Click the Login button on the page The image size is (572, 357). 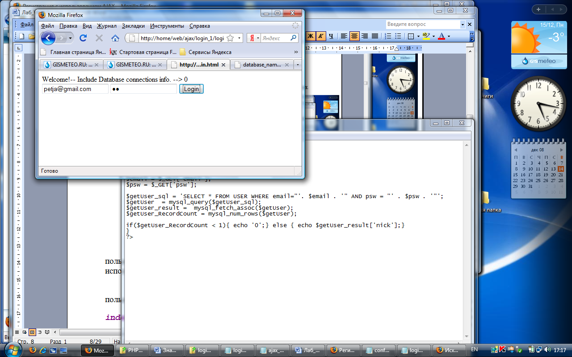coord(191,89)
